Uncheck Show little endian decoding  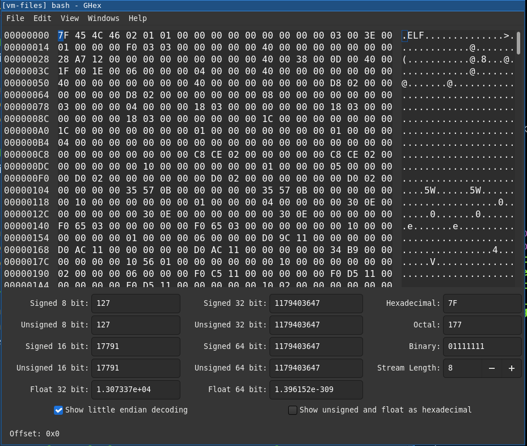(58, 410)
